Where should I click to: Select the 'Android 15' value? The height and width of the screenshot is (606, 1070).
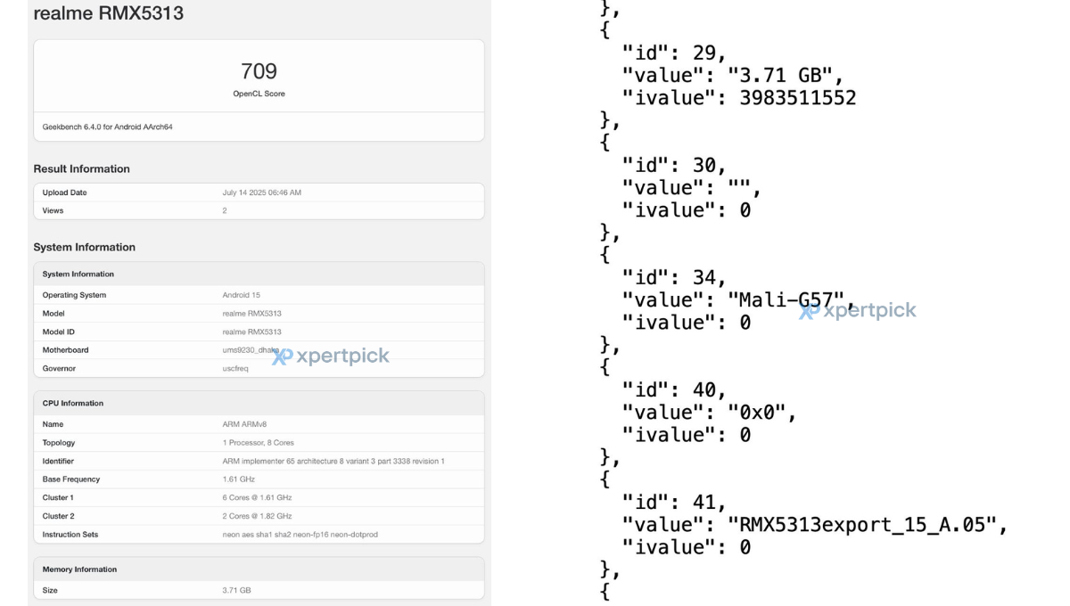point(241,295)
